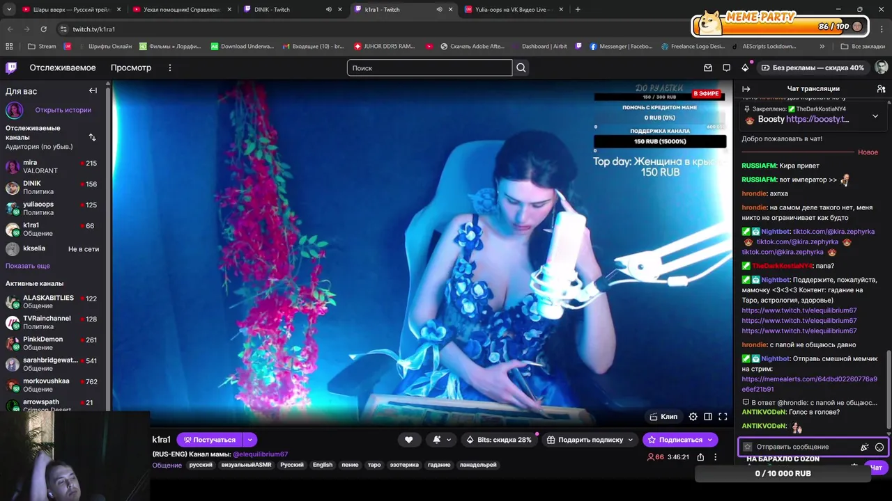Open the Просмотр nav item

pyautogui.click(x=131, y=67)
